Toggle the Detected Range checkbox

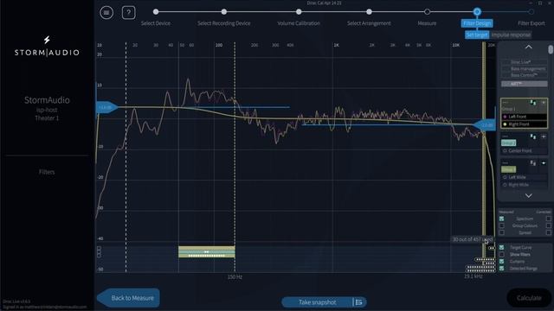click(x=502, y=269)
